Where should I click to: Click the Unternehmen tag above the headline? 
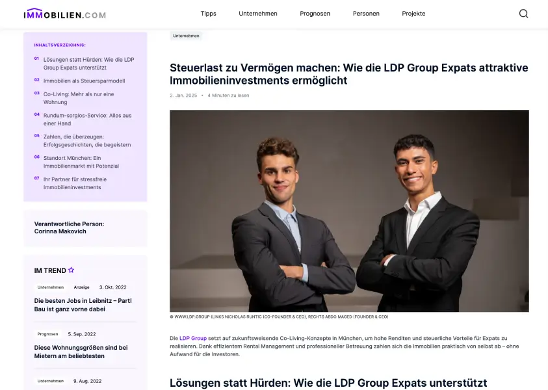[x=186, y=36]
